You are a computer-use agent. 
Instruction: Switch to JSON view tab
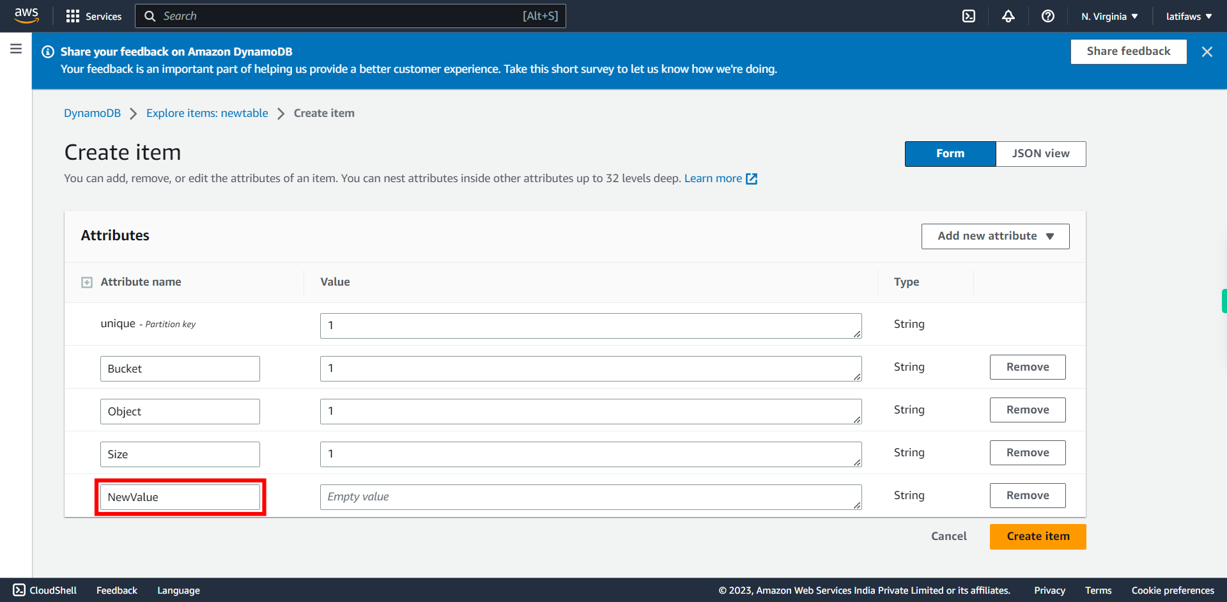point(1040,154)
